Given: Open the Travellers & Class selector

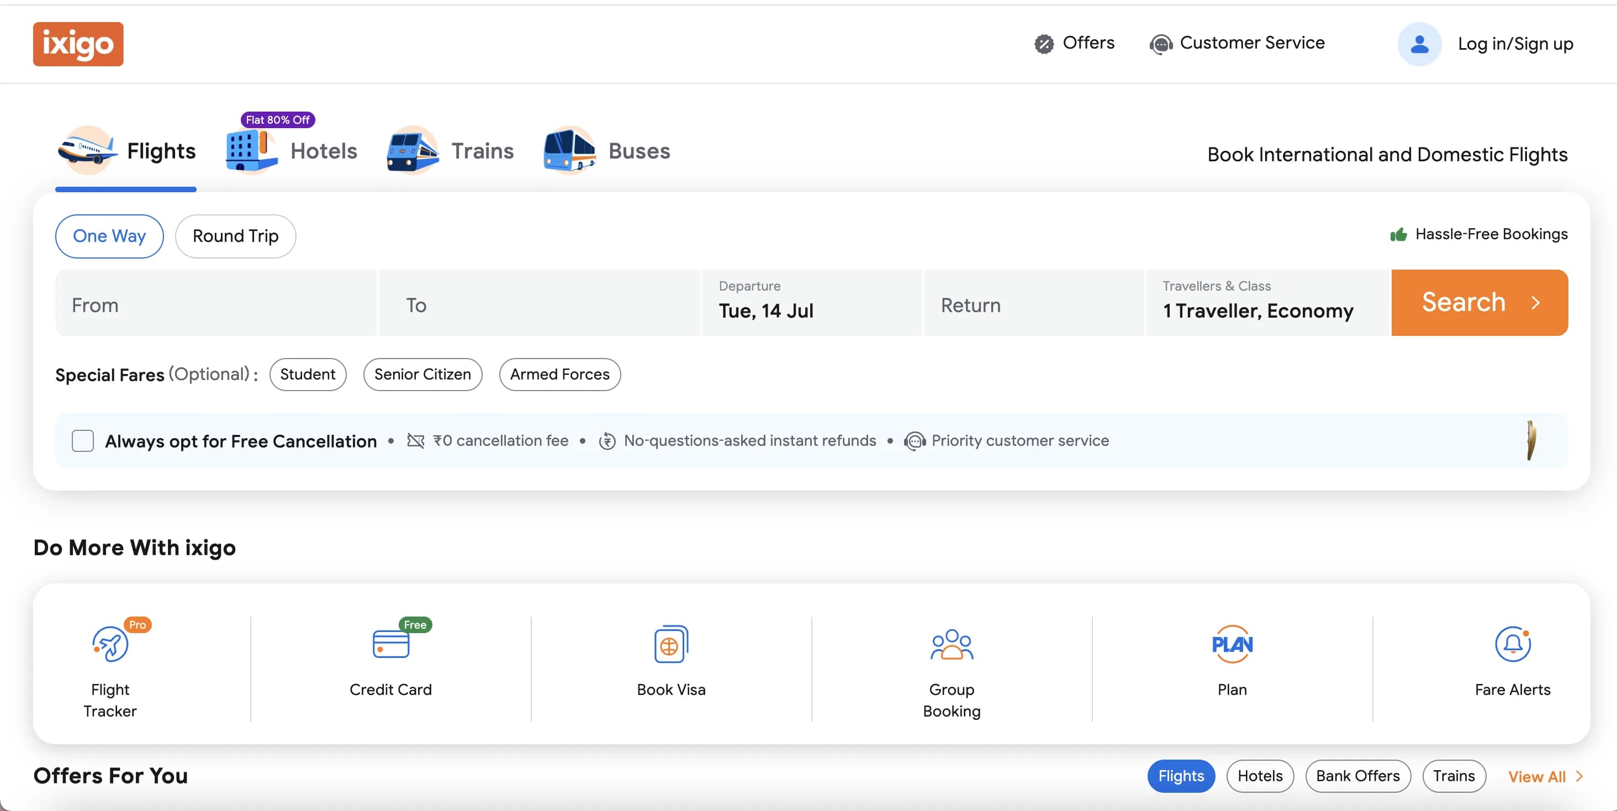Looking at the screenshot, I should (x=1268, y=303).
